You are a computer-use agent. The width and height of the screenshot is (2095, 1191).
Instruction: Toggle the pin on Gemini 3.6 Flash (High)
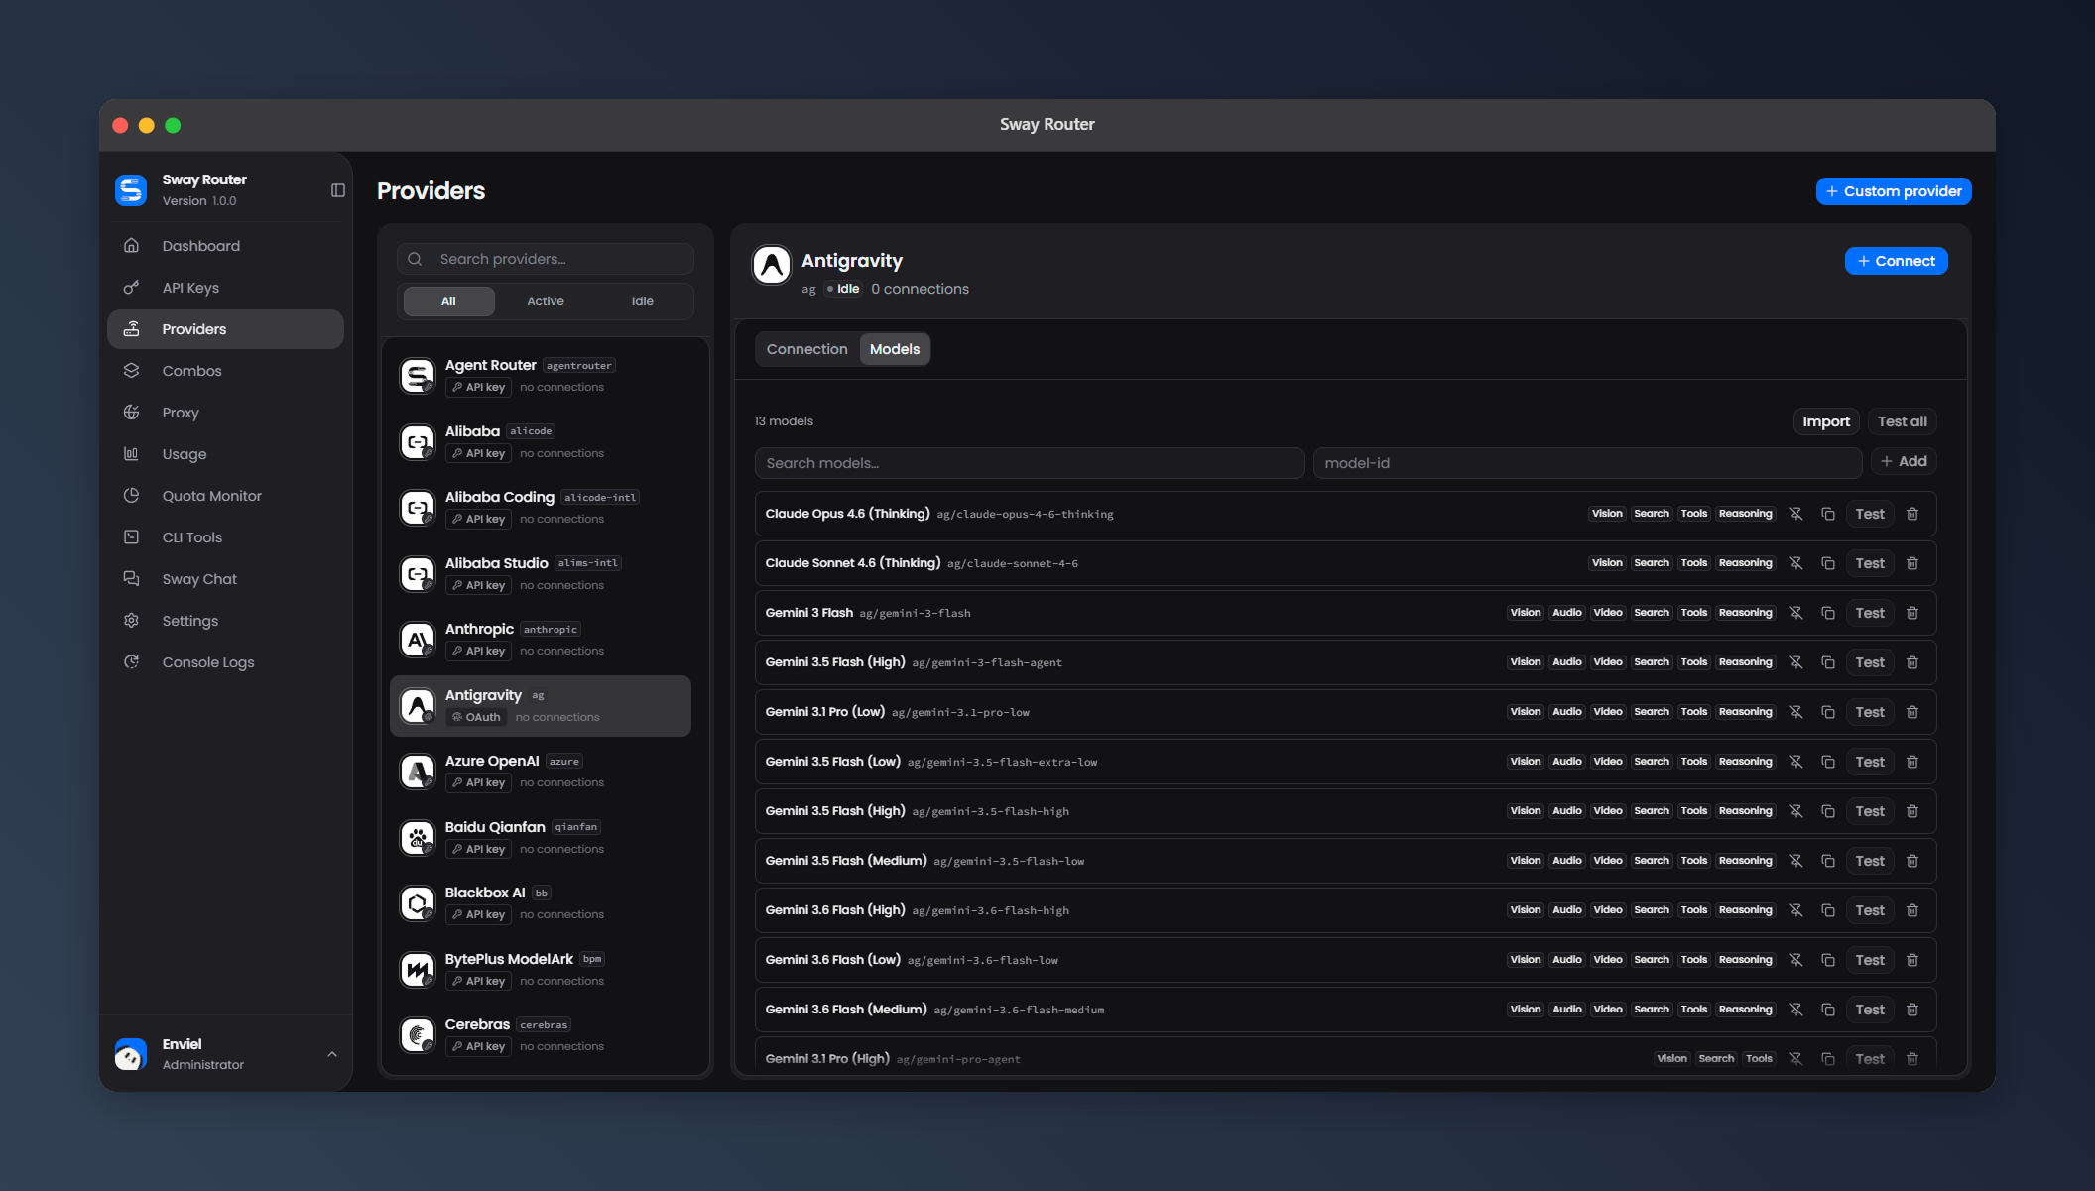pyautogui.click(x=1796, y=910)
